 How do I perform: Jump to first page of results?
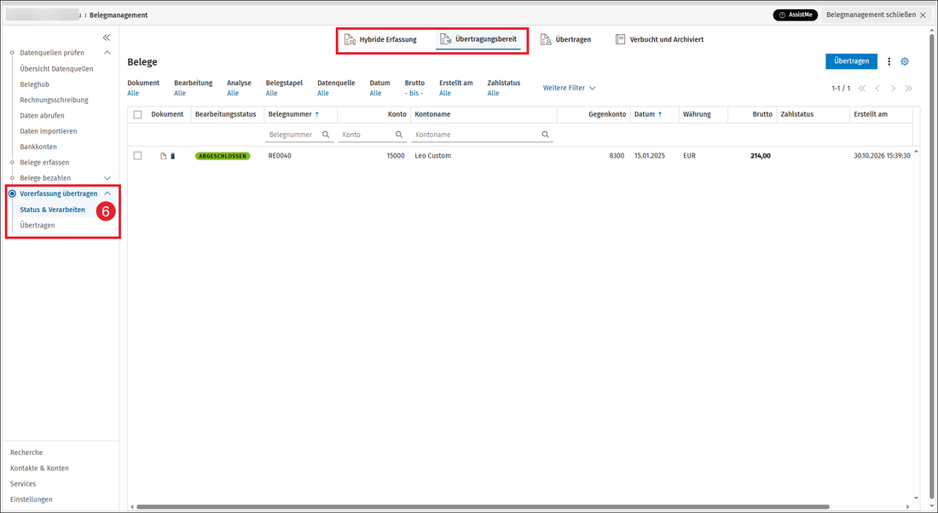click(x=862, y=88)
